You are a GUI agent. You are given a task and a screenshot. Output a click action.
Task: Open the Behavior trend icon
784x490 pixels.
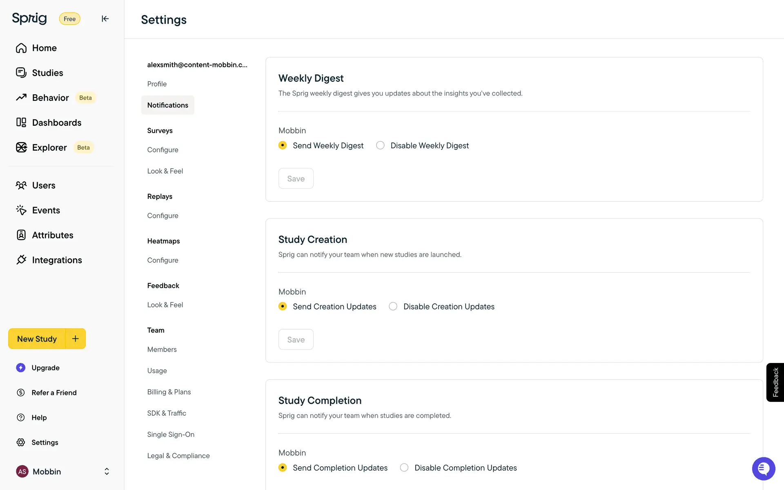click(x=21, y=98)
